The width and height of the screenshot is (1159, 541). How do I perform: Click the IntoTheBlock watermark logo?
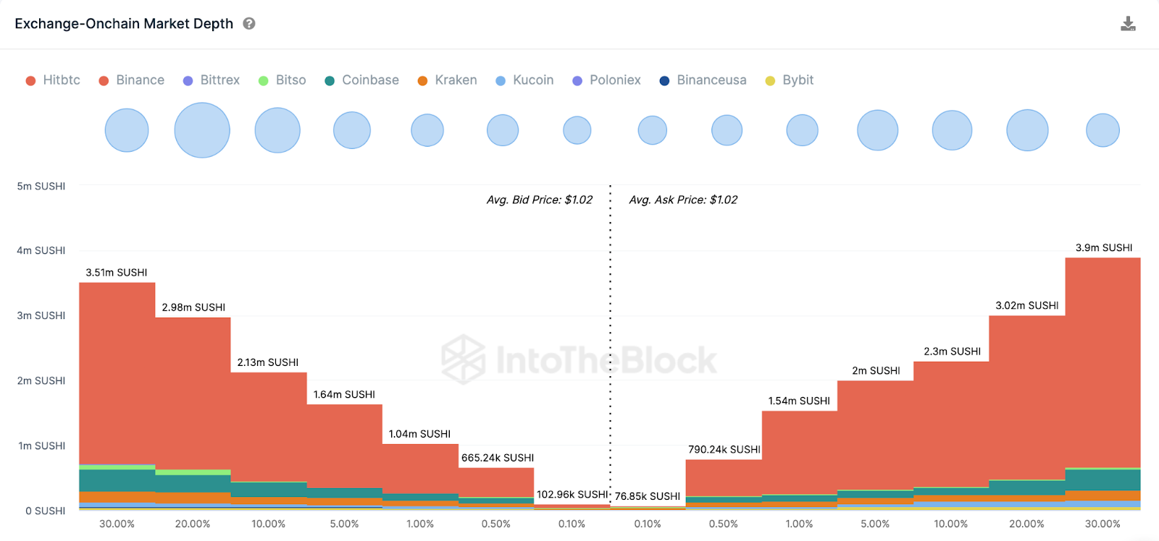click(464, 359)
